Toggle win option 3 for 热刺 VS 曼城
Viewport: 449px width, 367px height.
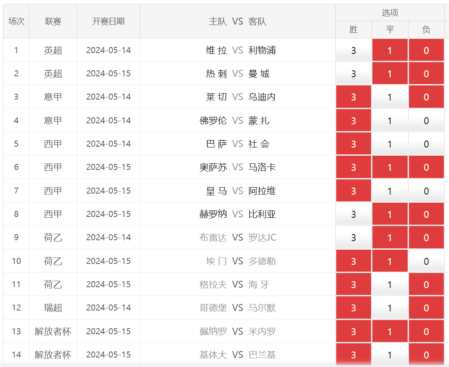(x=353, y=73)
